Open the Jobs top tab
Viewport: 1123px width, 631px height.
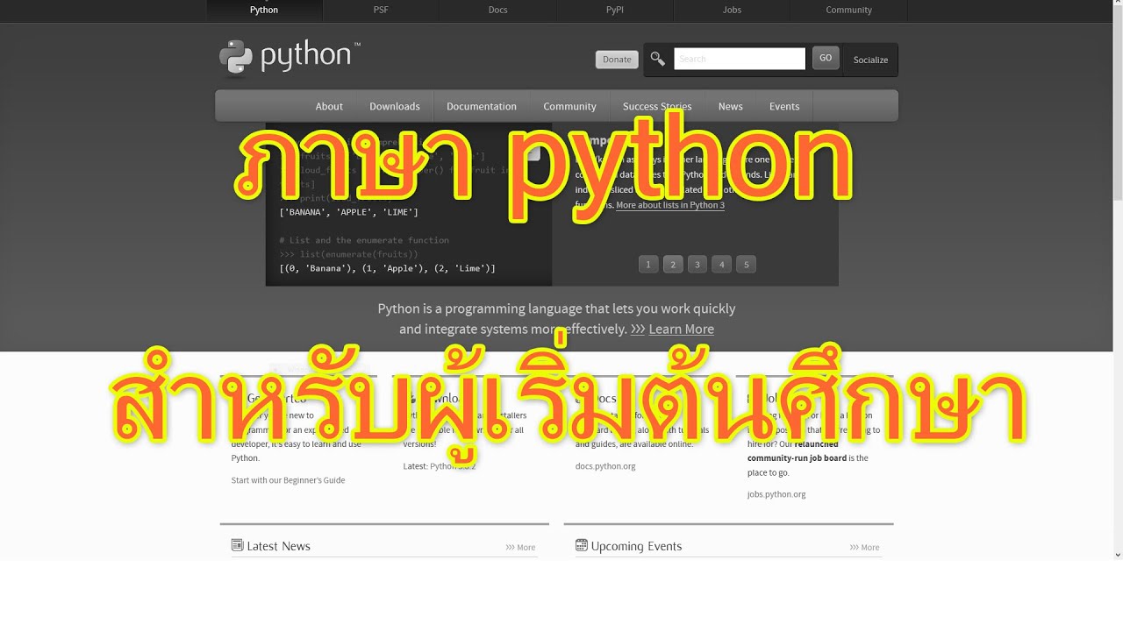point(732,11)
